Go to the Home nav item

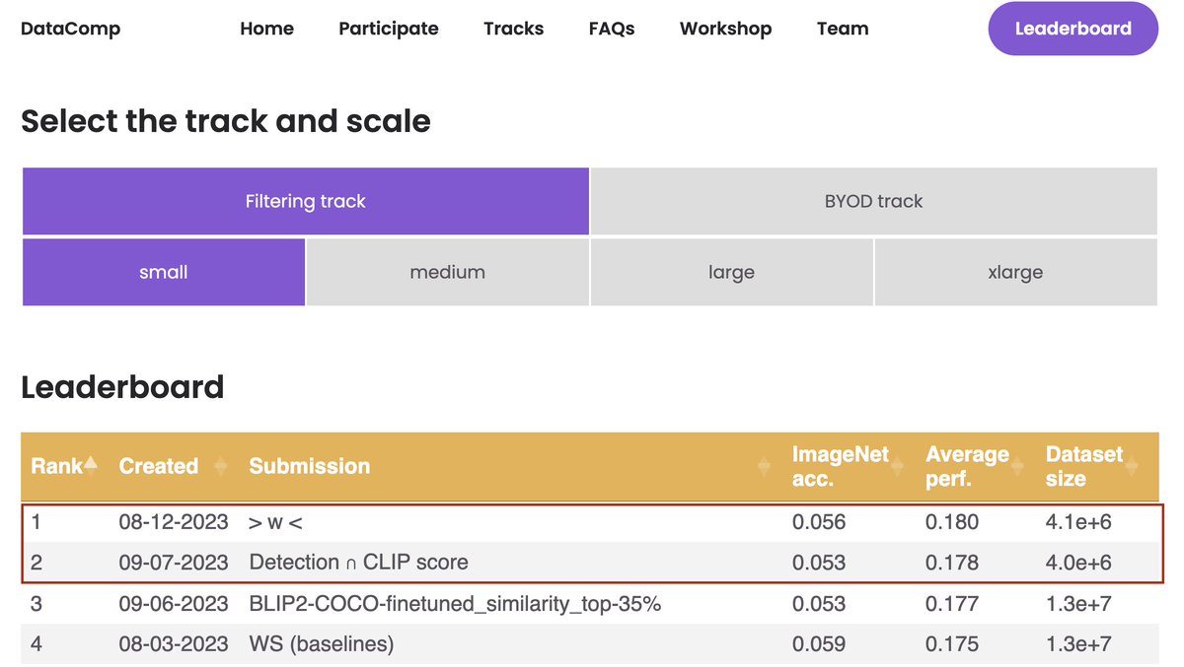pyautogui.click(x=266, y=29)
